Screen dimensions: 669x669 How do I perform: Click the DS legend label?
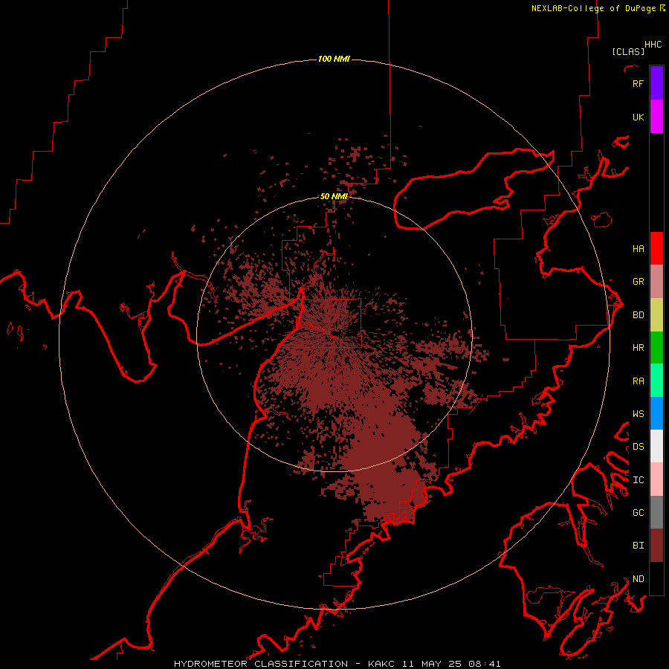point(638,446)
